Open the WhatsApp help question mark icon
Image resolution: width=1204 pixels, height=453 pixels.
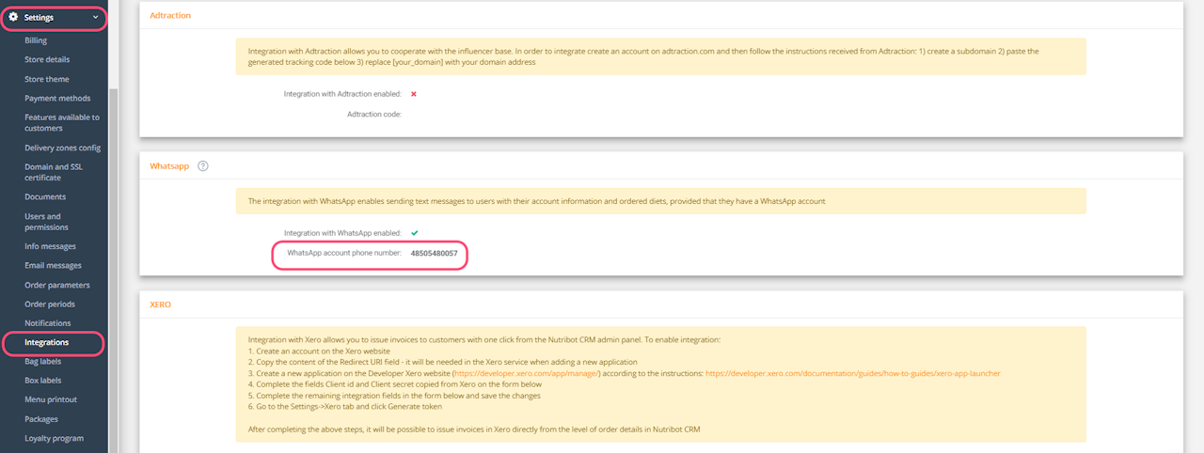(x=203, y=165)
